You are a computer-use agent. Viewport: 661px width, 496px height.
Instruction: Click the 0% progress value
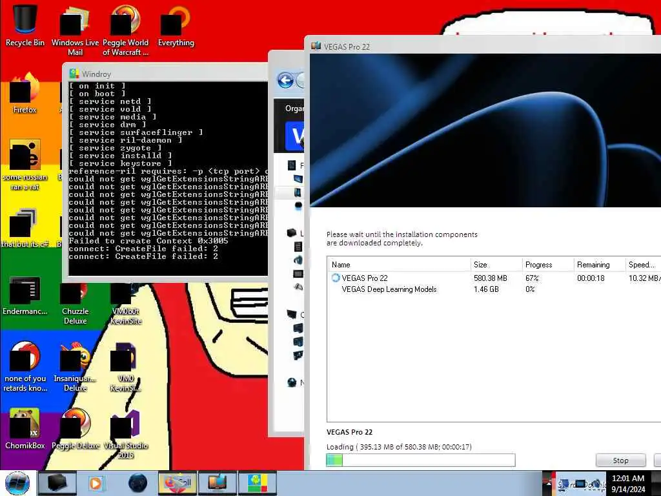[x=530, y=289]
